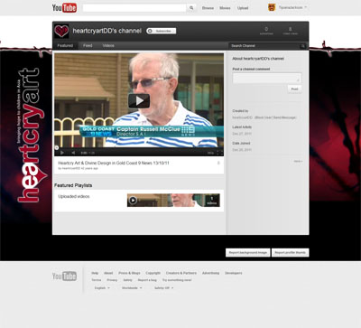Click Report background image button
Image resolution: width=361 pixels, height=328 pixels.
coord(248,252)
